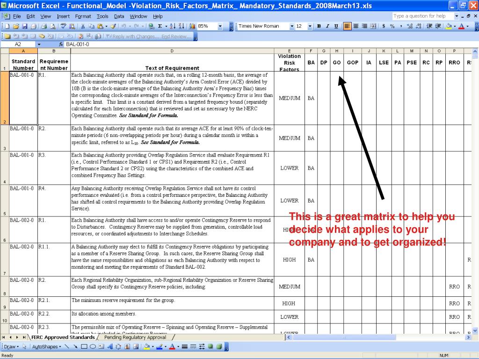This screenshot has height=359, width=479.
Task: Sort ascending with the A-Z icon
Action: pyautogui.click(x=173, y=27)
